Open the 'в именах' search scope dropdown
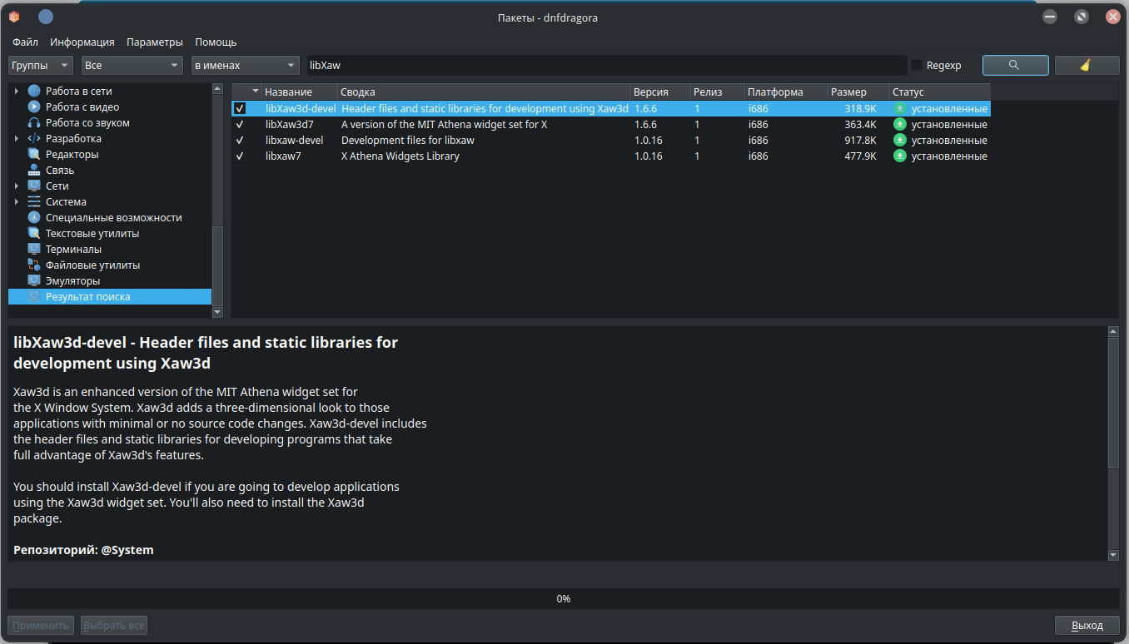 245,65
